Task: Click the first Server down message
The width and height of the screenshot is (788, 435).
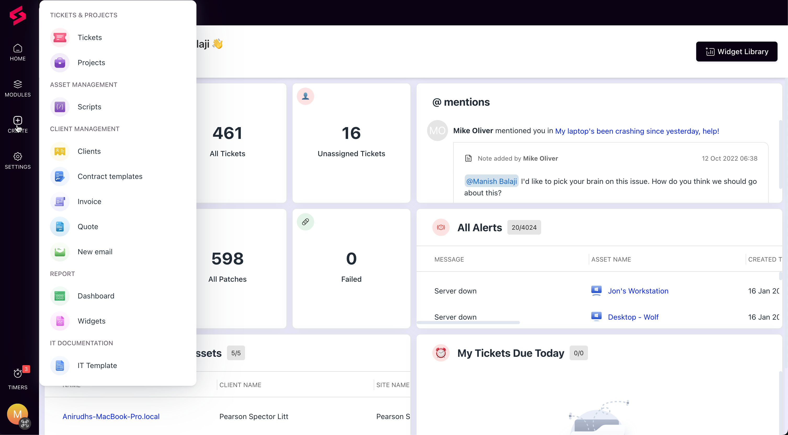Action: click(x=455, y=291)
